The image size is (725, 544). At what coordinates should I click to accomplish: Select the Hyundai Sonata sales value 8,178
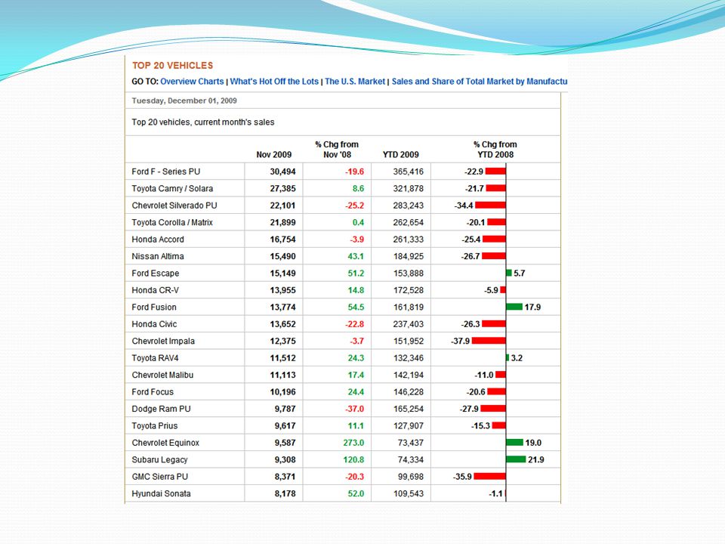coord(285,494)
